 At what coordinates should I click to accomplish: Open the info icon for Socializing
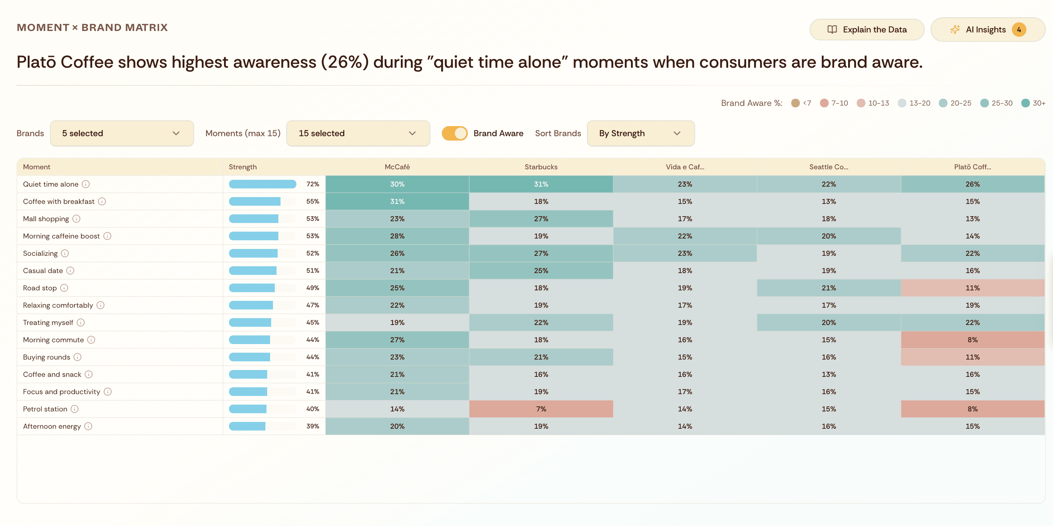click(66, 253)
